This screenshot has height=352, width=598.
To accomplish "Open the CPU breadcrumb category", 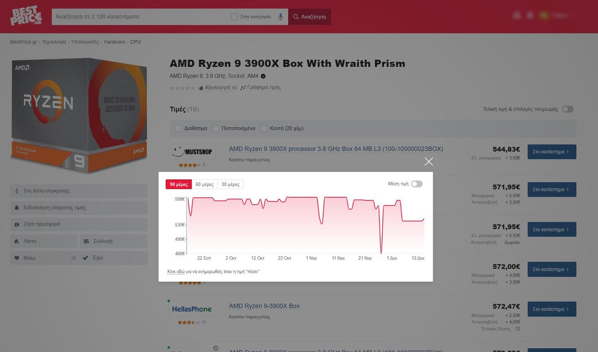I will click(135, 42).
